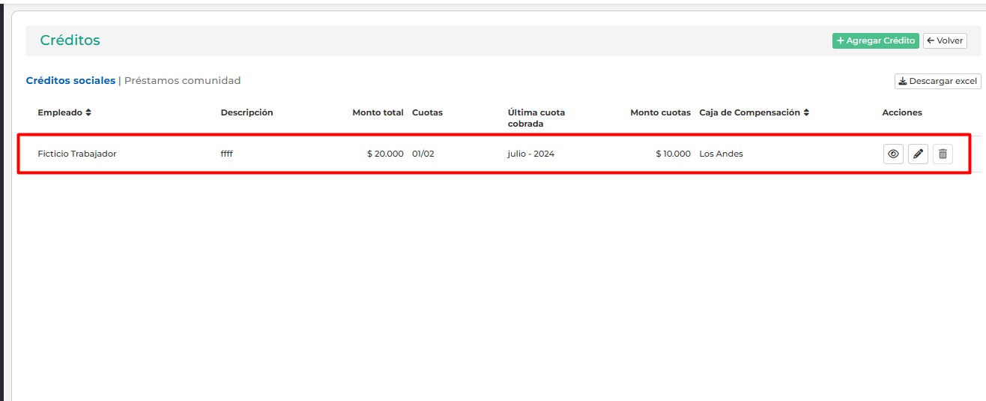Select the Ficticio Trabajador employee cell
Image resolution: width=986 pixels, height=401 pixels.
coord(77,154)
